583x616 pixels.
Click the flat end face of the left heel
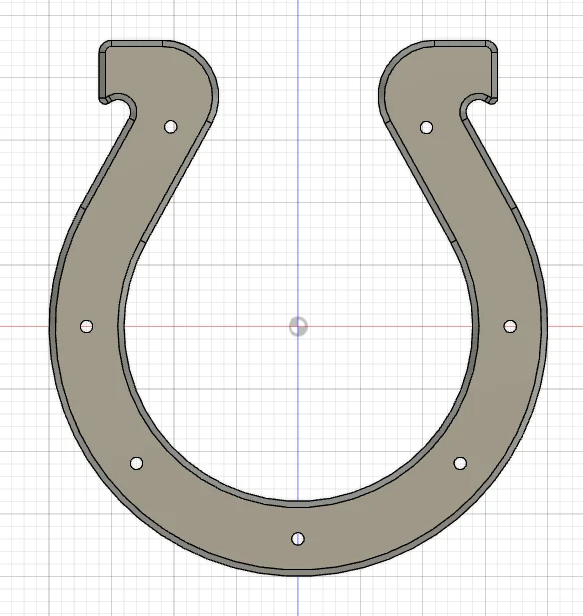pyautogui.click(x=103, y=72)
